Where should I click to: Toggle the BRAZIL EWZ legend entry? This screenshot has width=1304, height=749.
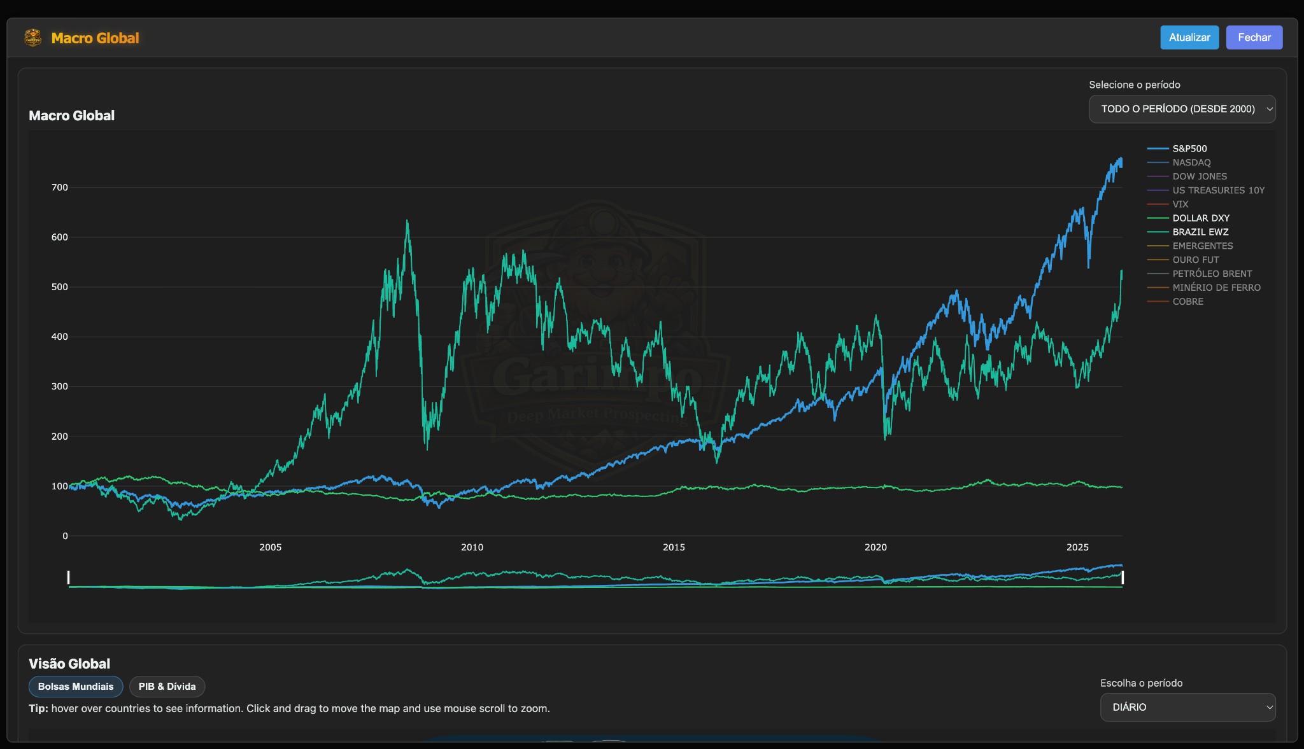1200,232
